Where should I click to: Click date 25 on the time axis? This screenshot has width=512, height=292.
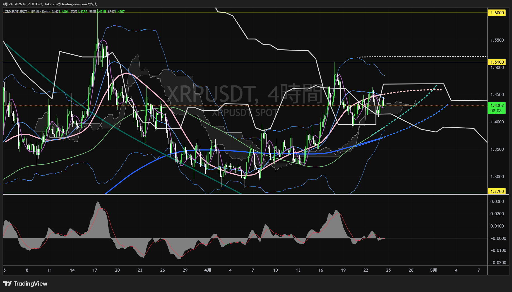[x=388, y=270]
